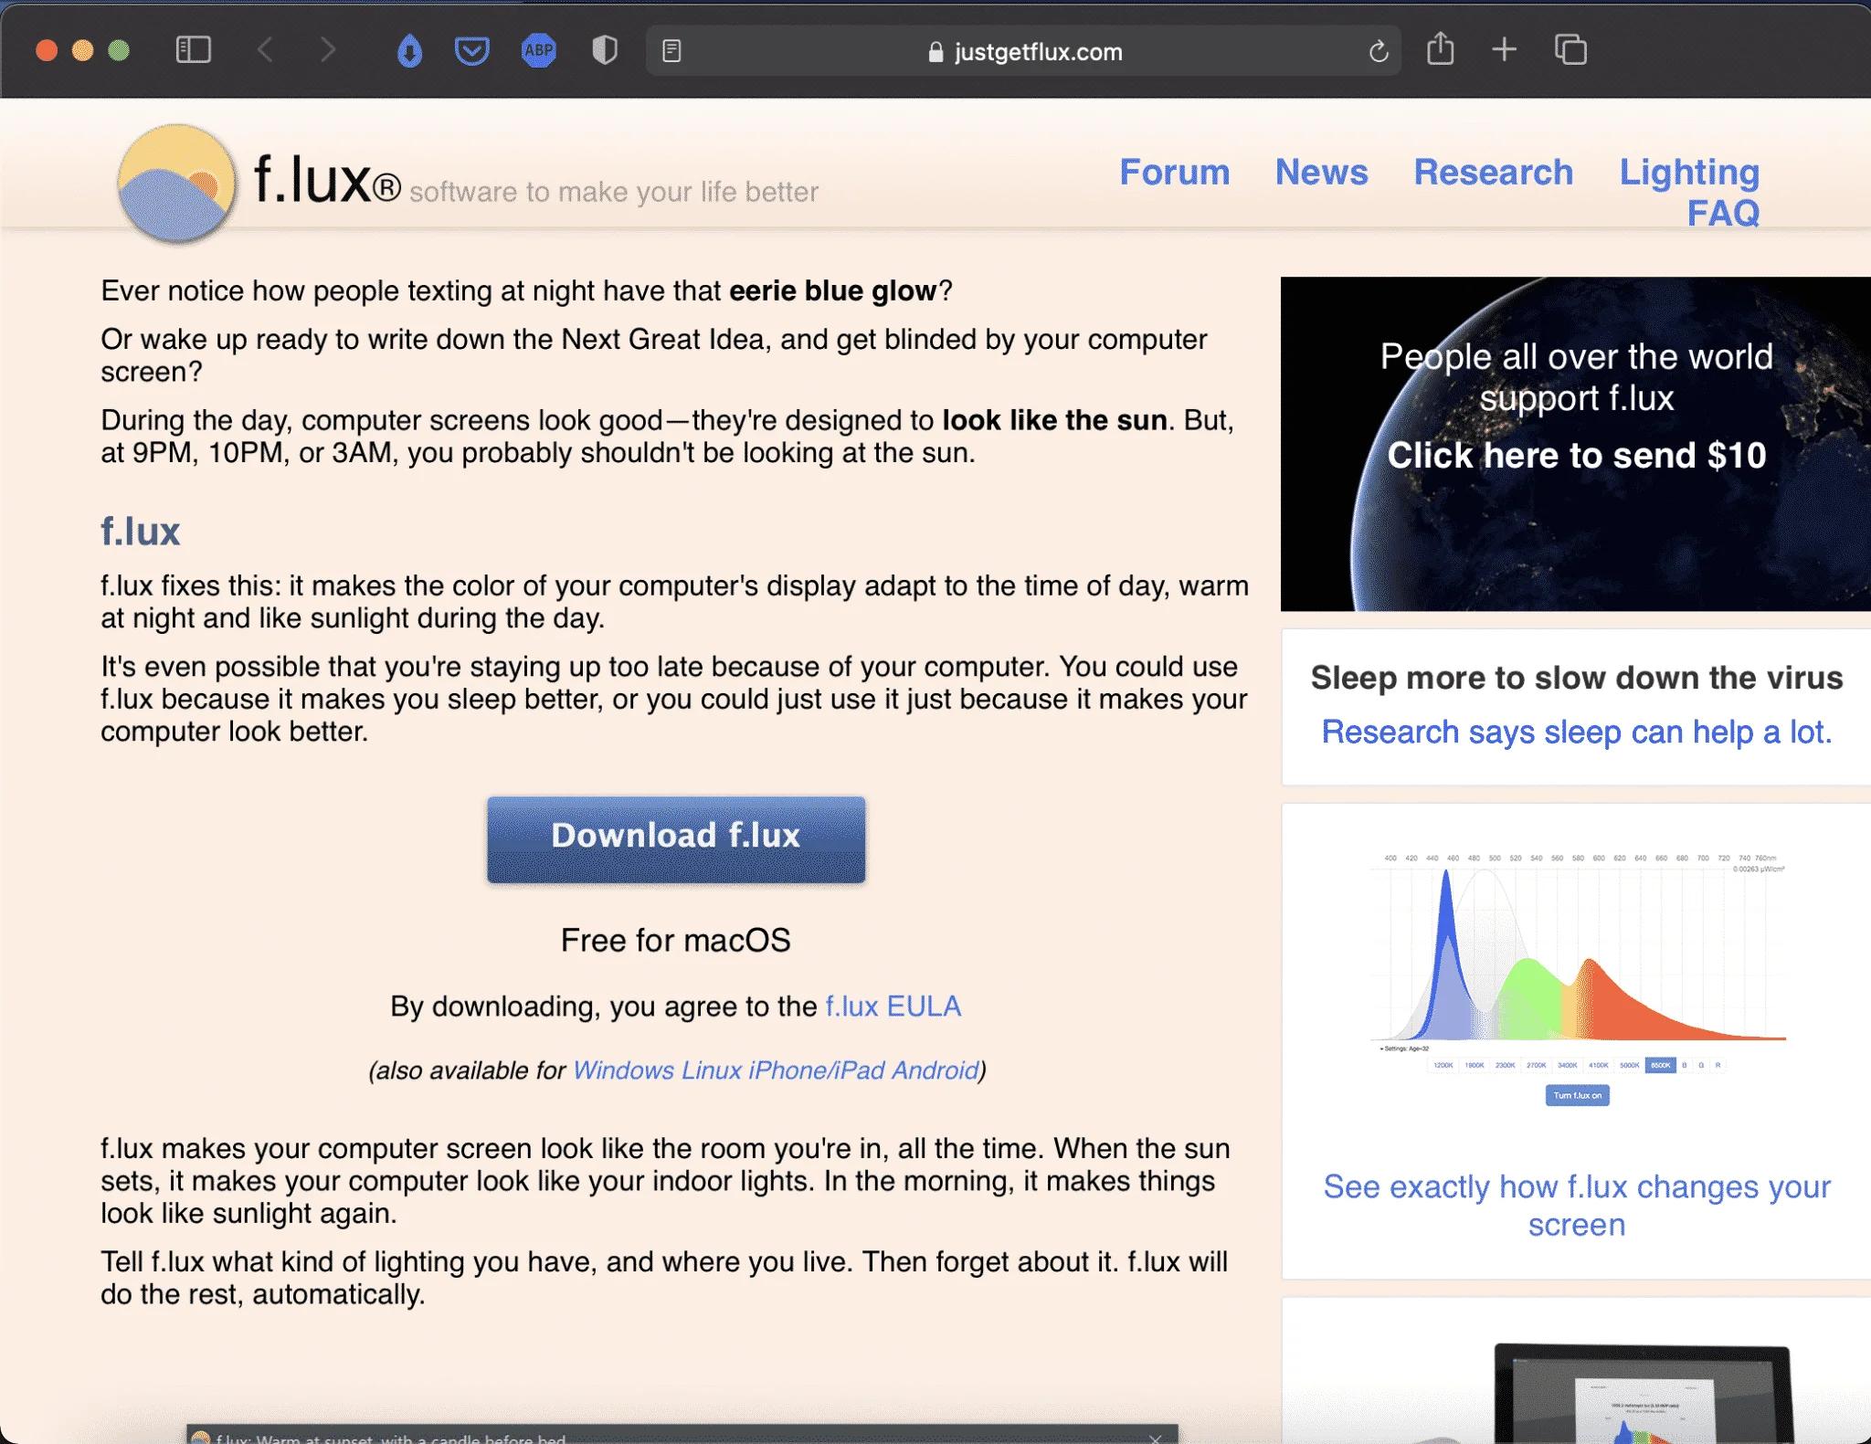
Task: Open the Share sheet icon
Action: point(1440,49)
